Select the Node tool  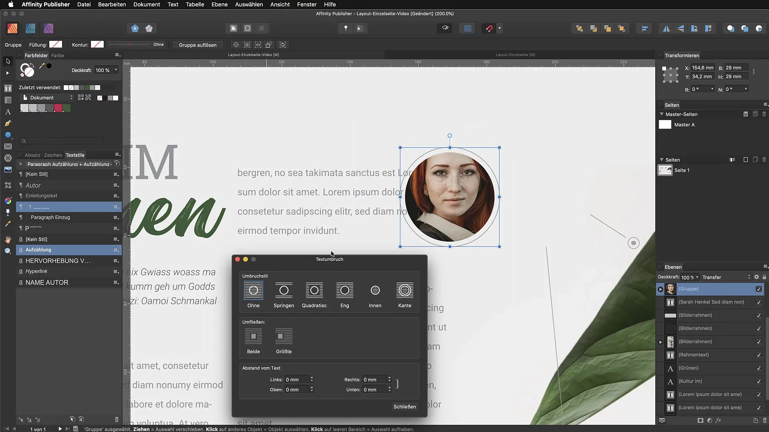coord(8,73)
